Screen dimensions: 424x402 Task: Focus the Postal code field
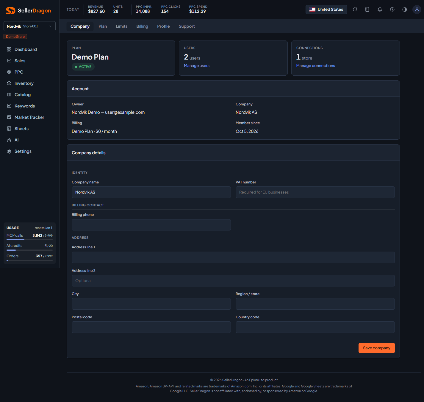(151, 327)
